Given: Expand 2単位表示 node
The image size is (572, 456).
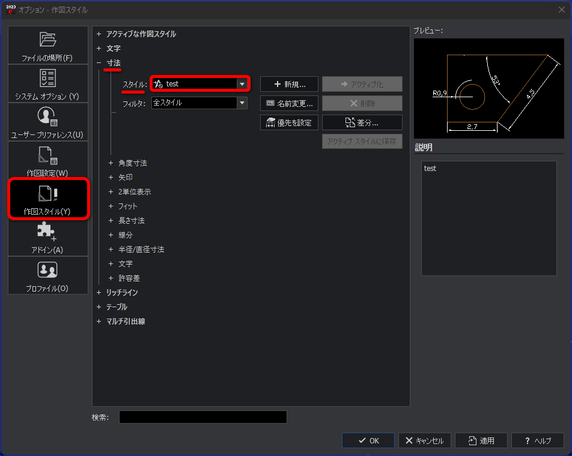Looking at the screenshot, I should click(x=111, y=191).
